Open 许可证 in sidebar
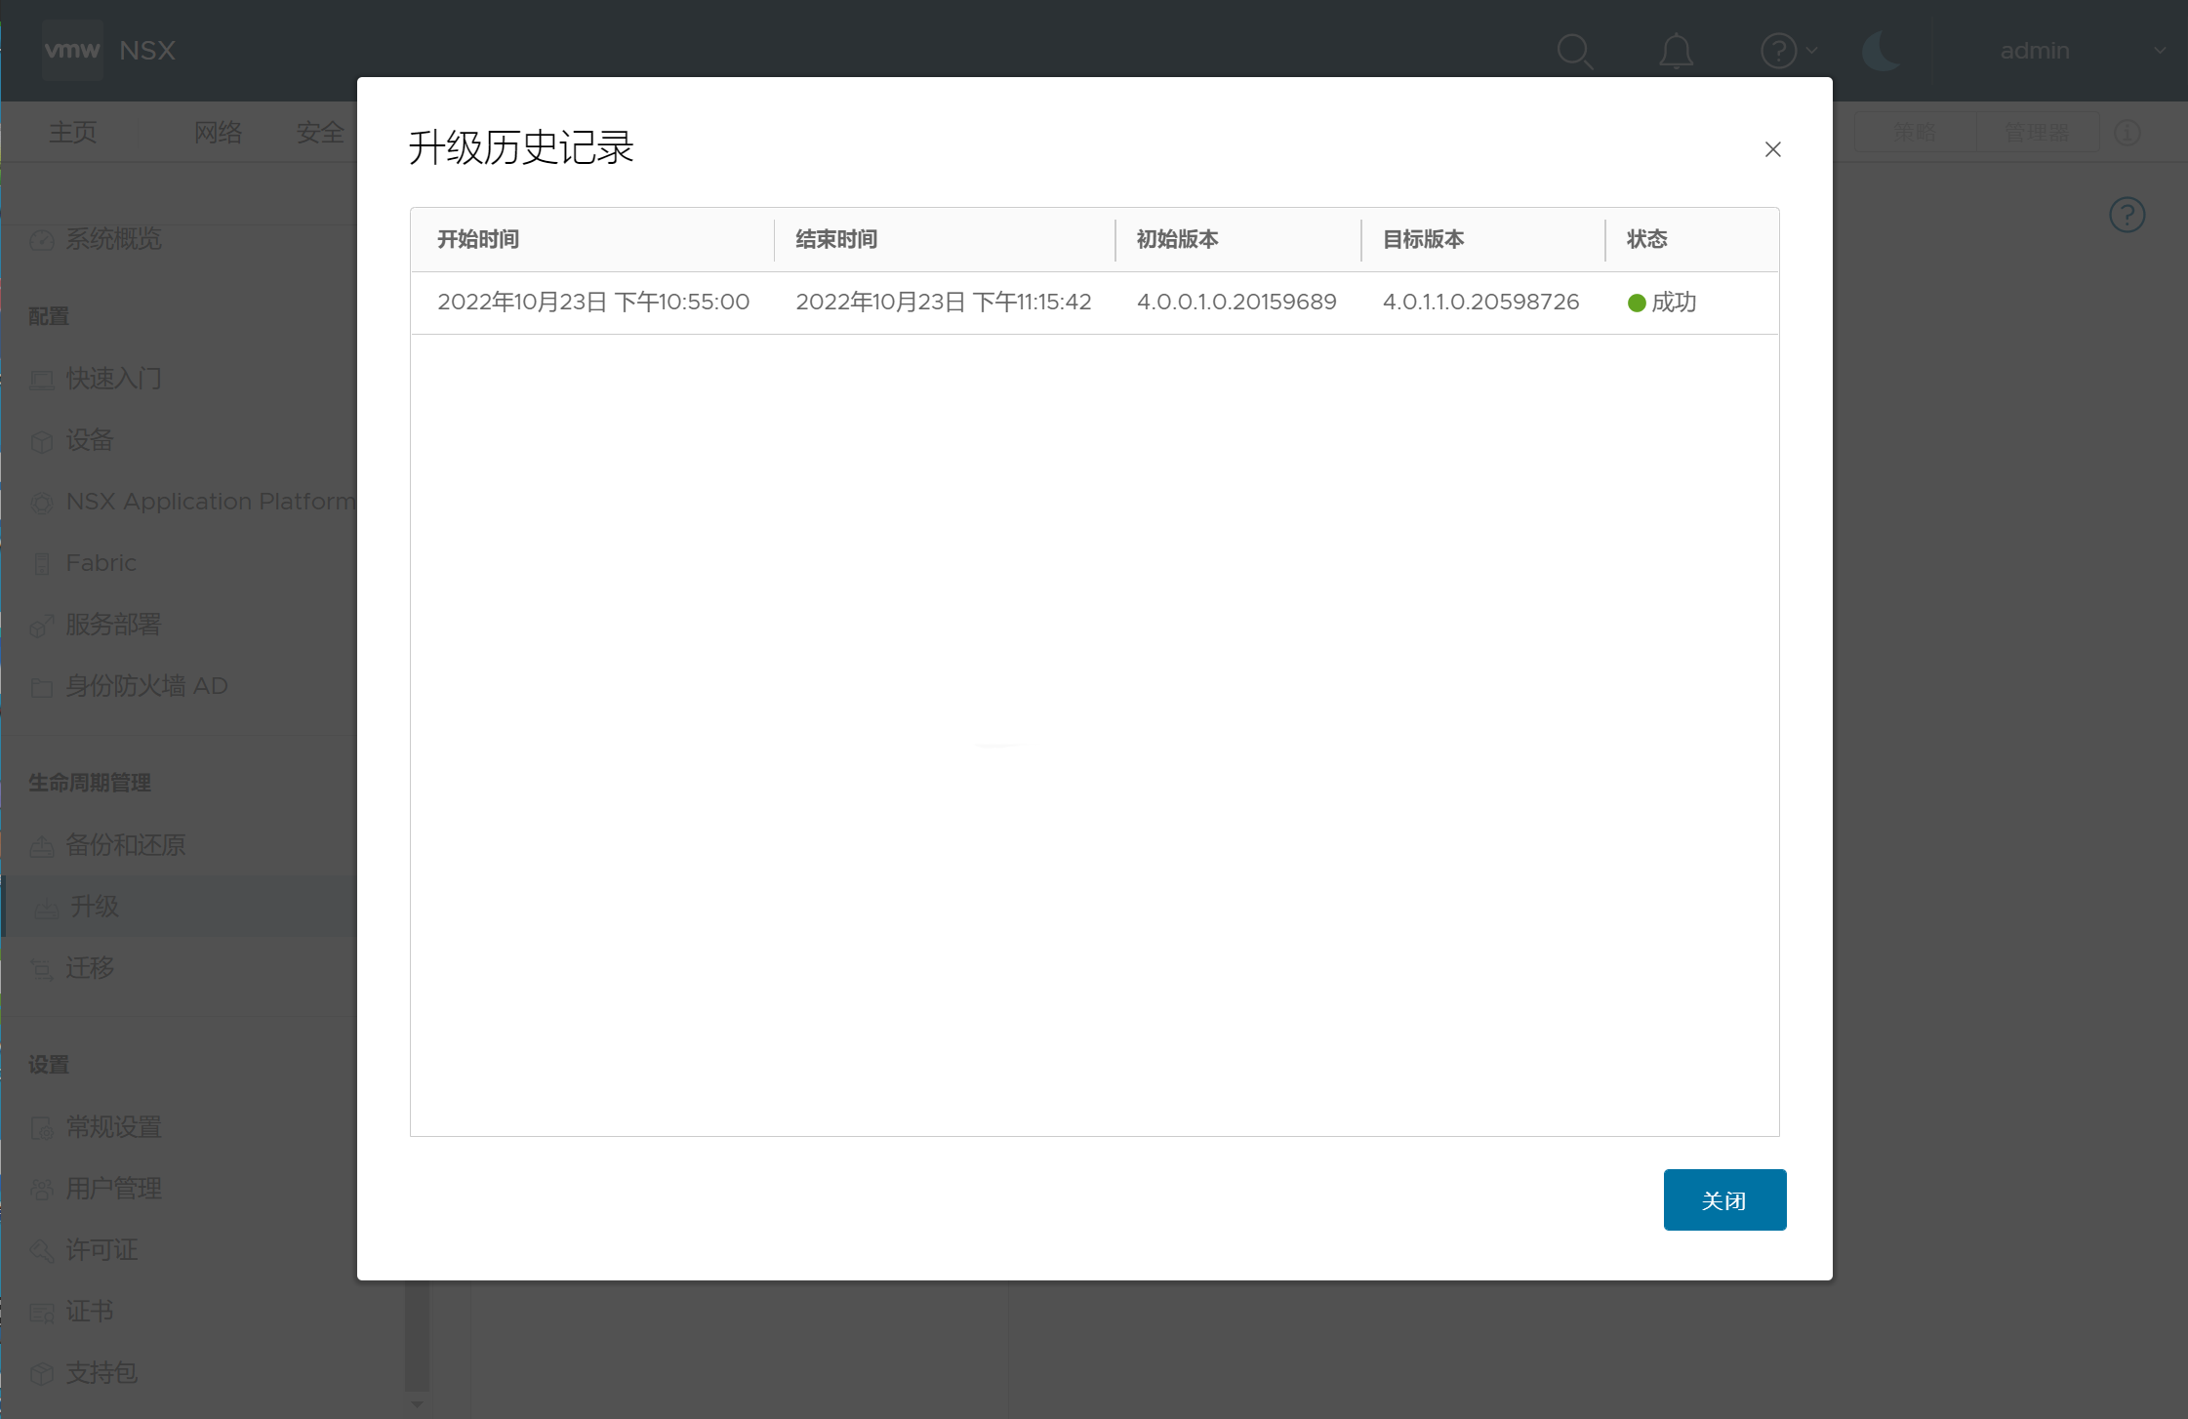 (101, 1250)
